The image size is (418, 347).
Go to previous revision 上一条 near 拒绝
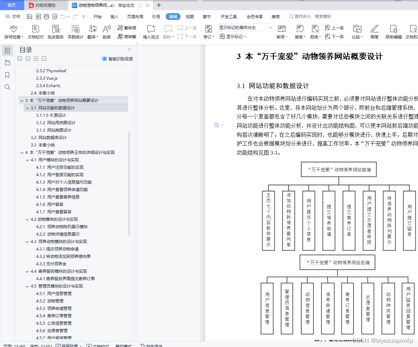(x=334, y=28)
